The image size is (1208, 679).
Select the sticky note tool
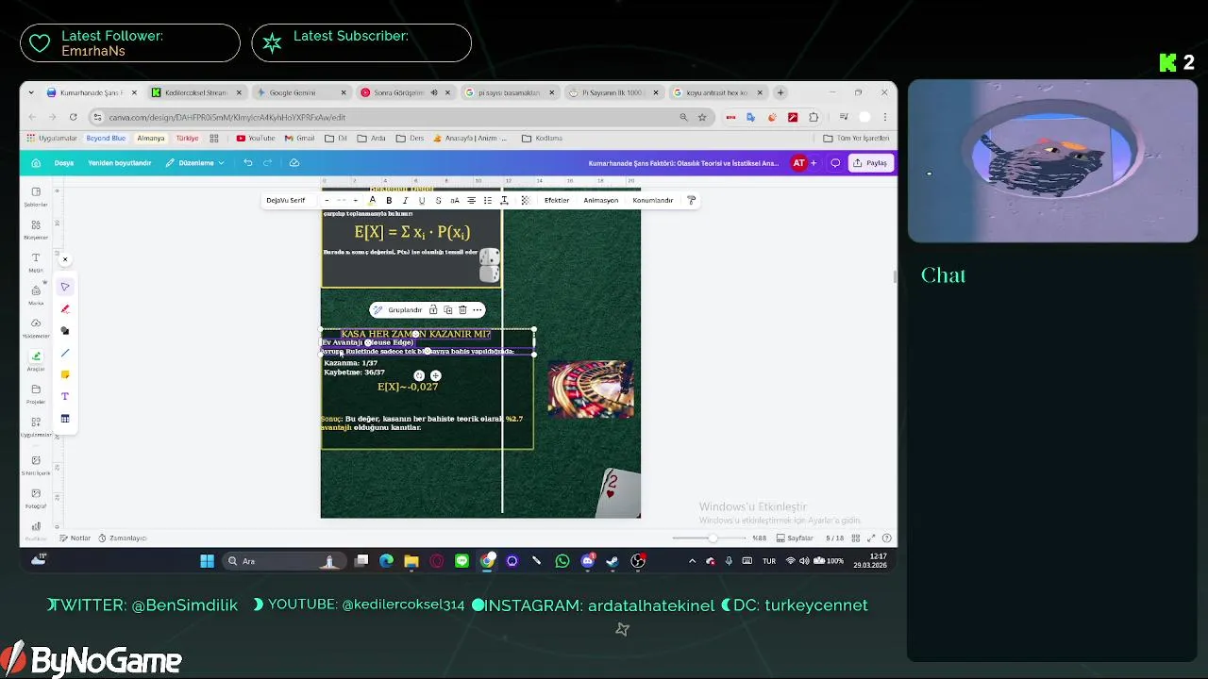click(65, 374)
